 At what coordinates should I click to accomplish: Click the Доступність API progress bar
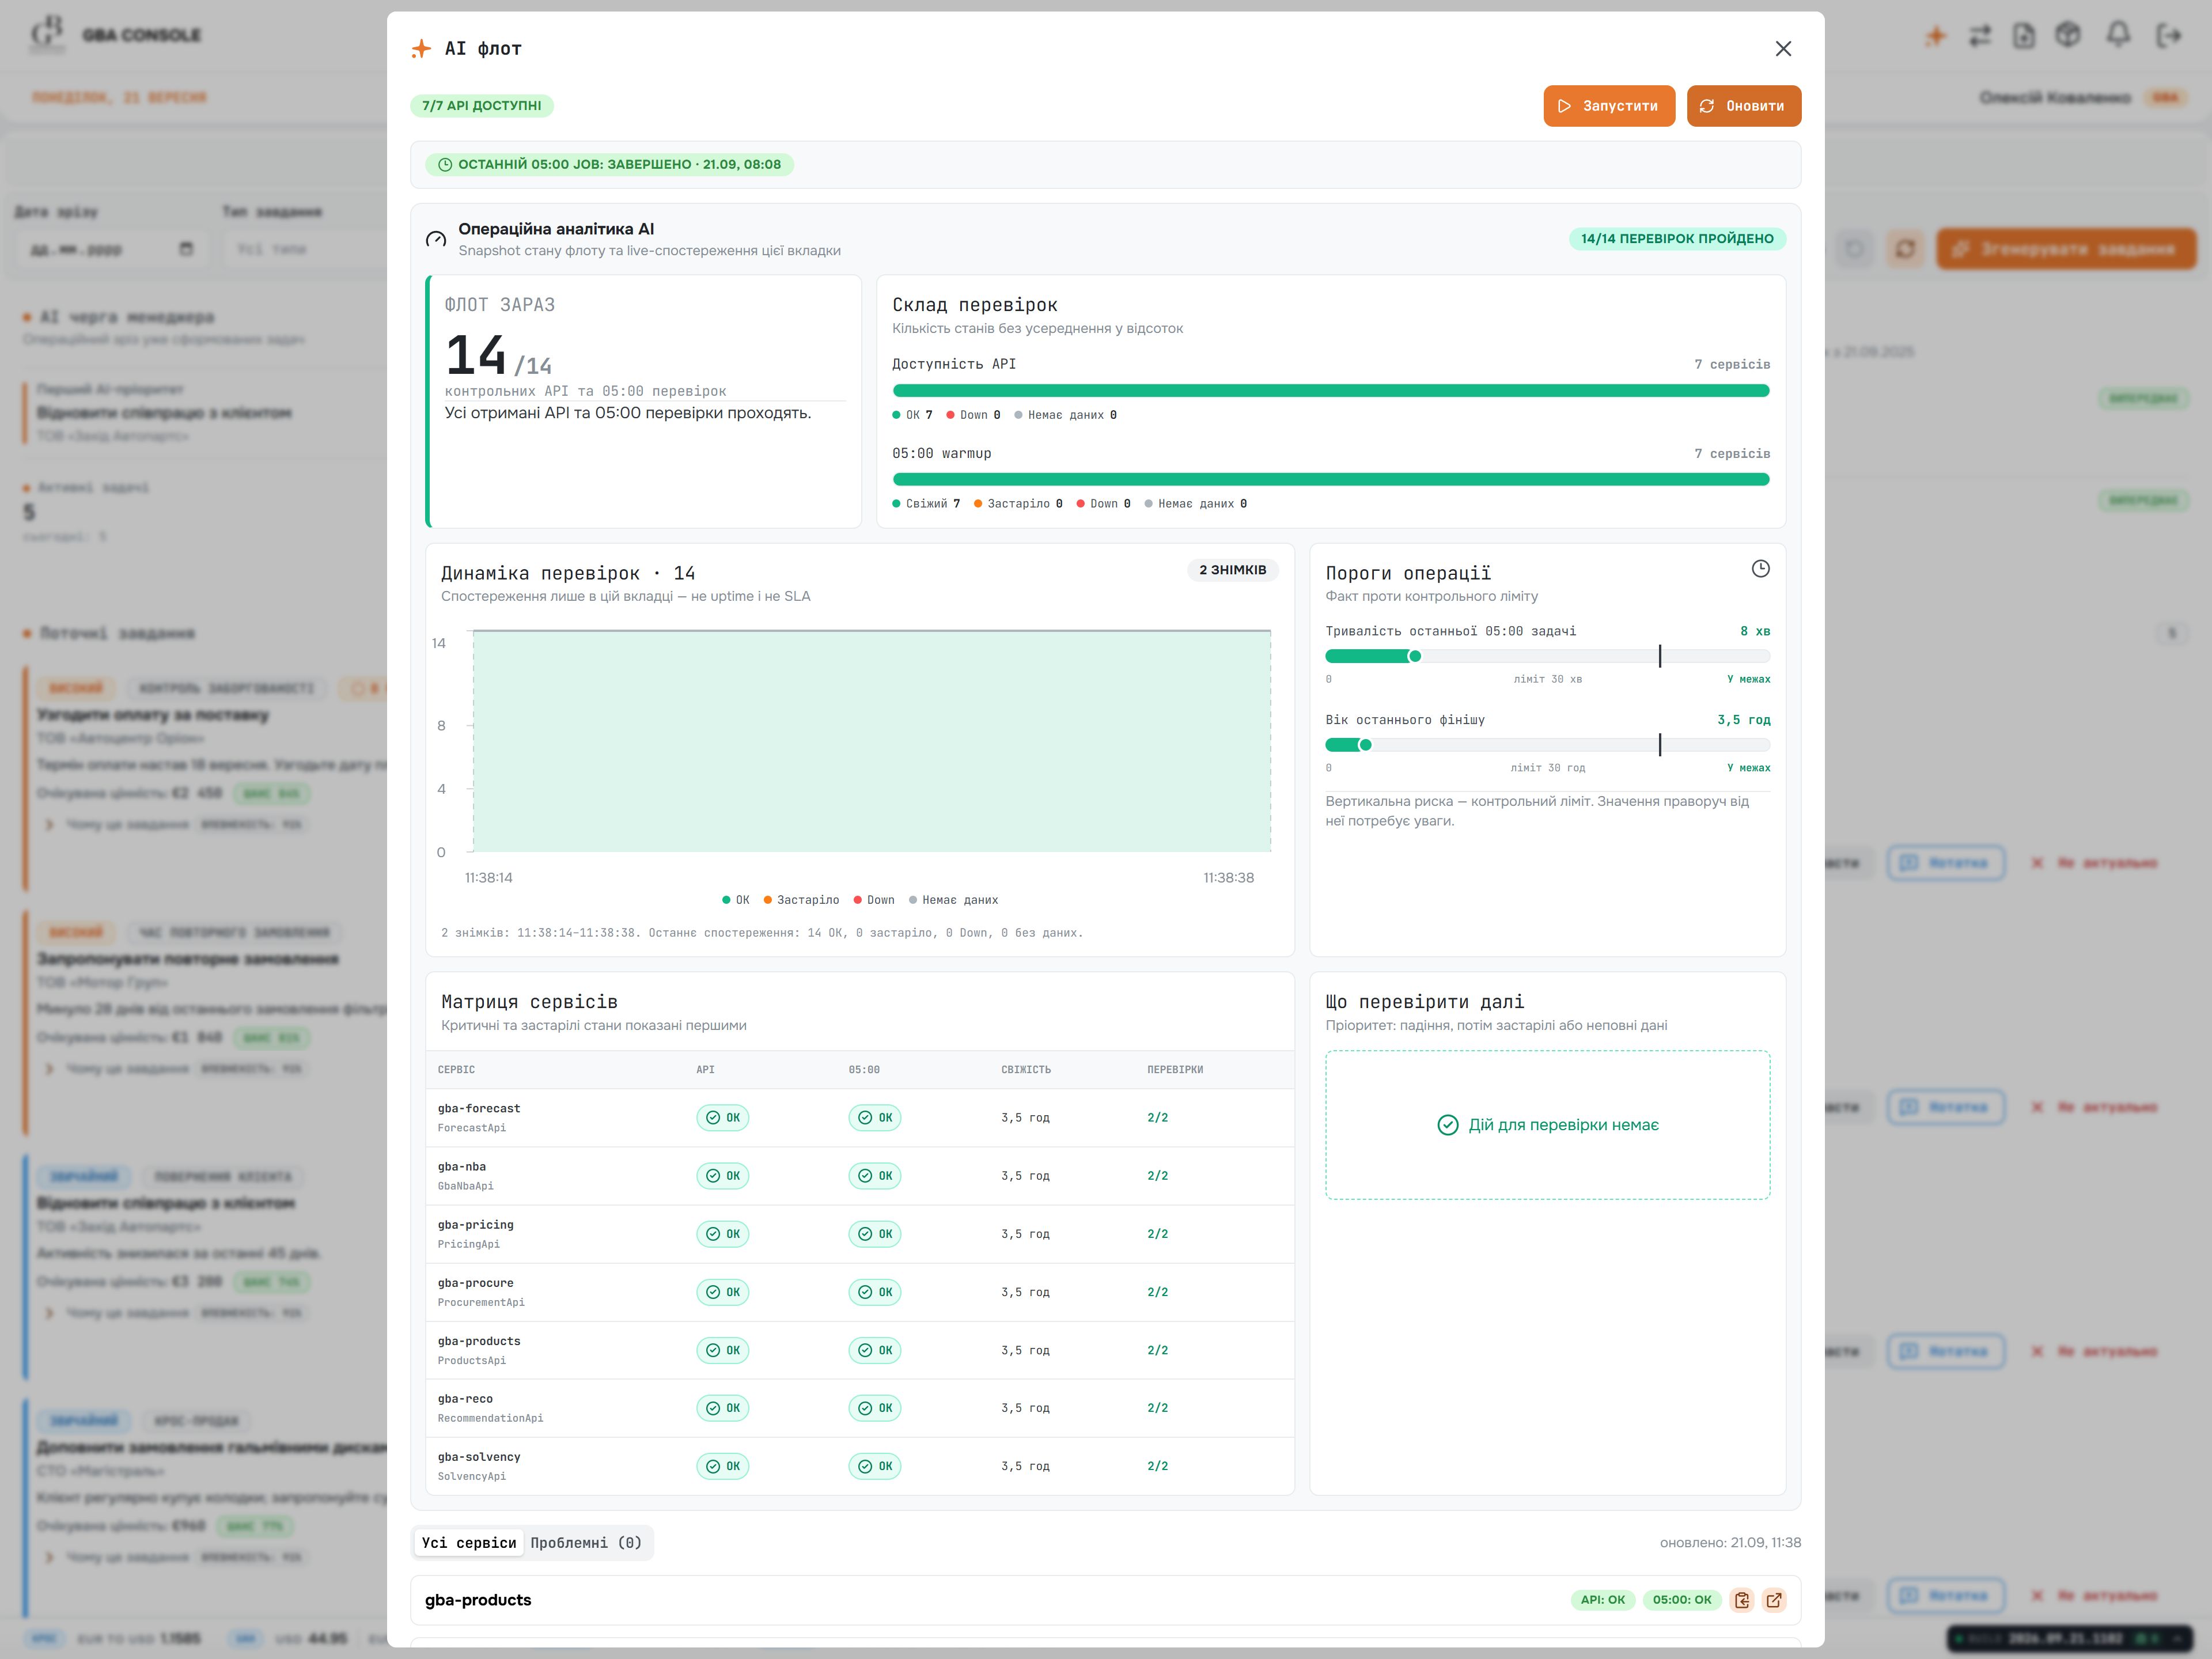pyautogui.click(x=1331, y=391)
